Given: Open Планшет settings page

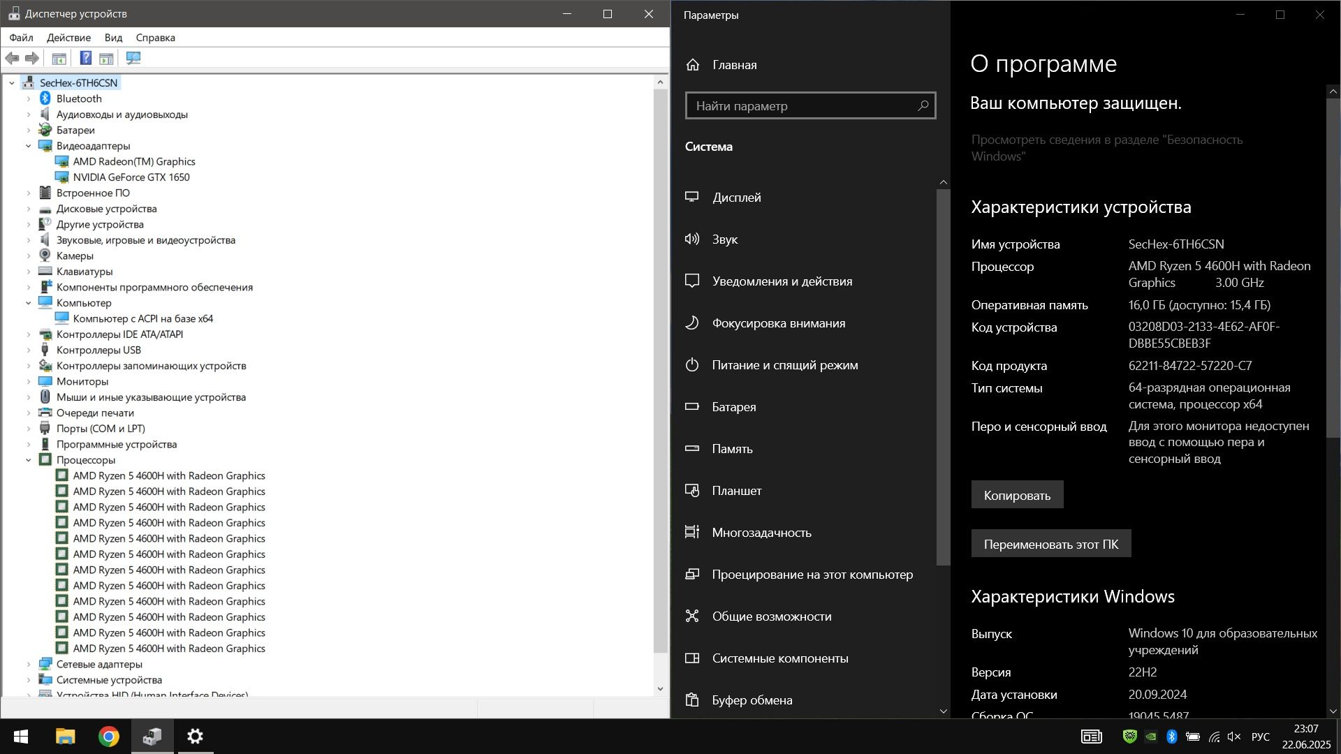Looking at the screenshot, I should tap(803, 491).
